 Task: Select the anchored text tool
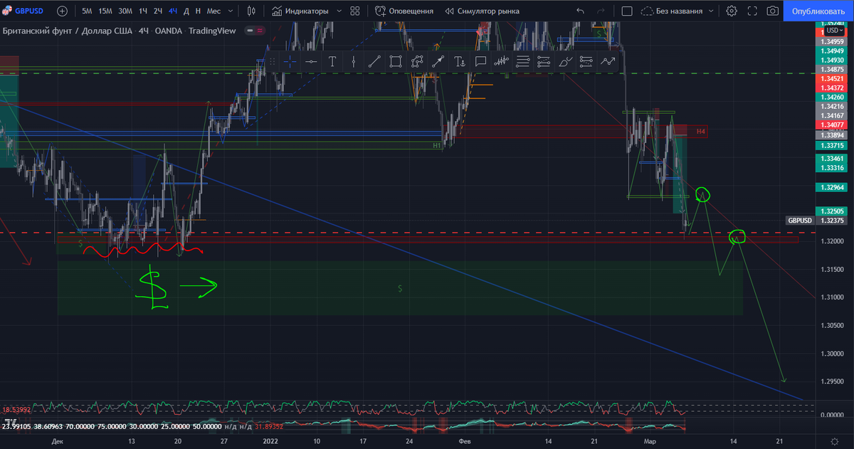point(460,62)
